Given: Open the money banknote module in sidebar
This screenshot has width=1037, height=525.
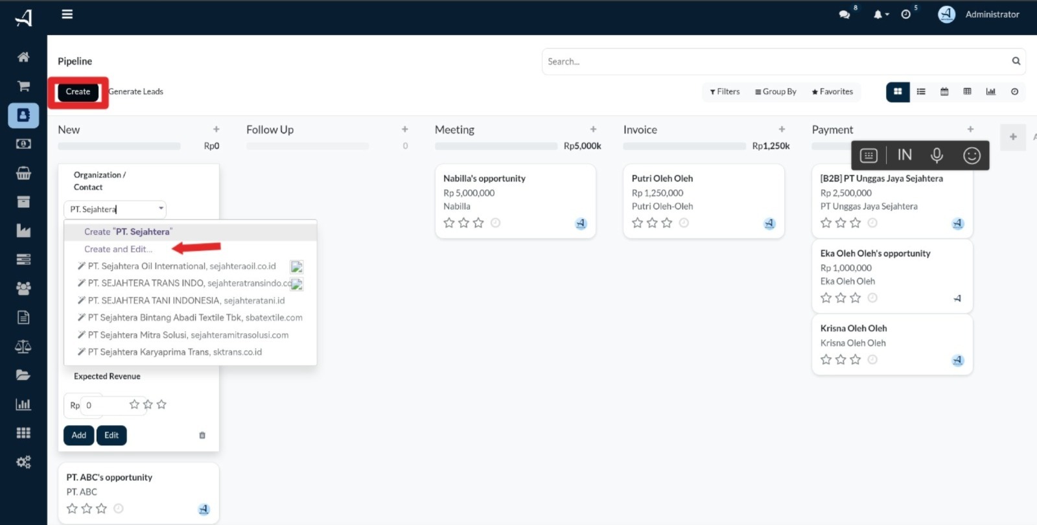Looking at the screenshot, I should click(x=23, y=144).
